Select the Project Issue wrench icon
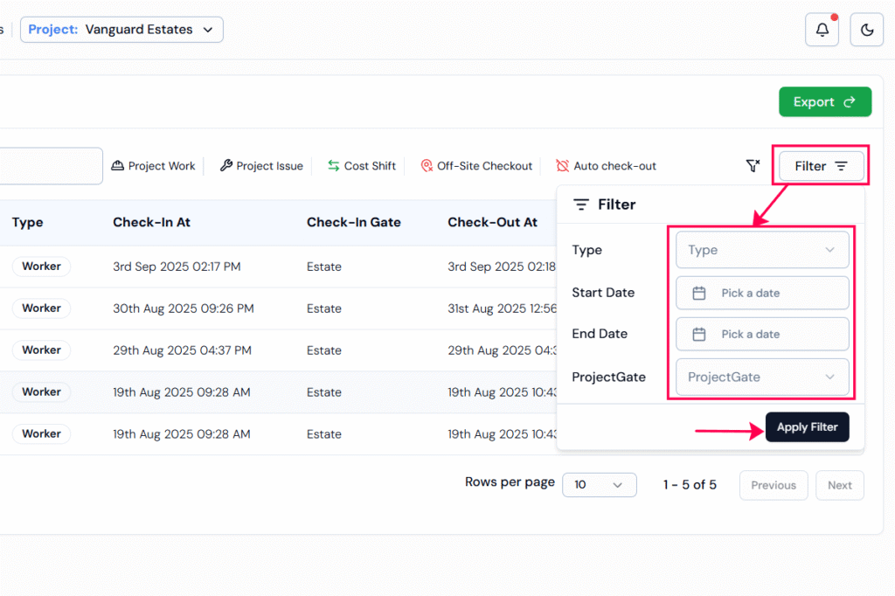This screenshot has height=596, width=895. (x=226, y=166)
